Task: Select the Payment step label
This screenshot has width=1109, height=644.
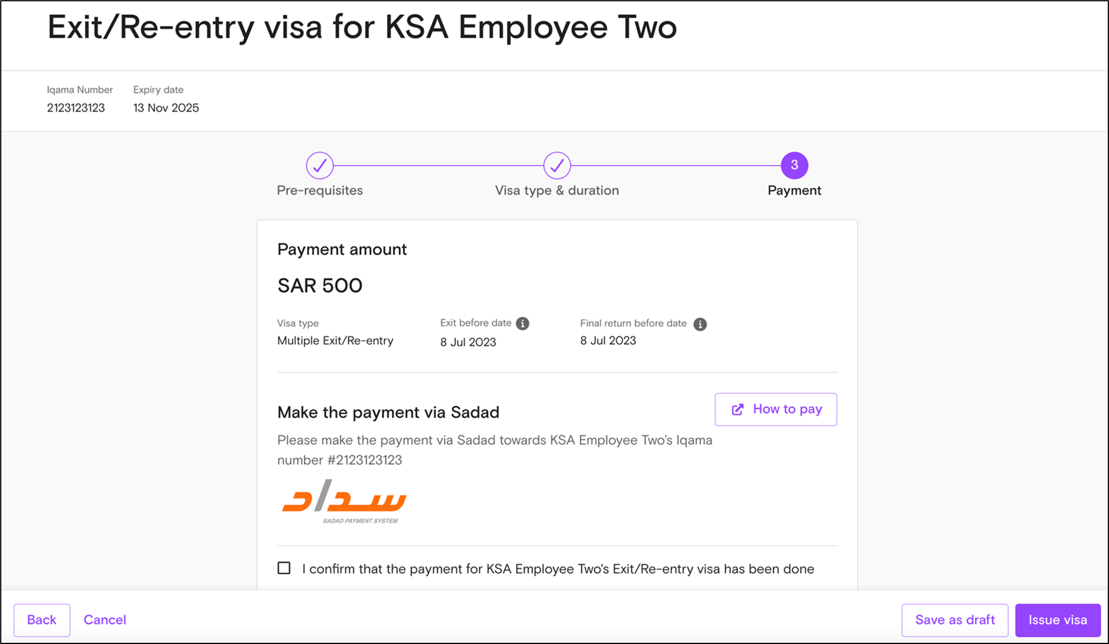Action: (794, 191)
